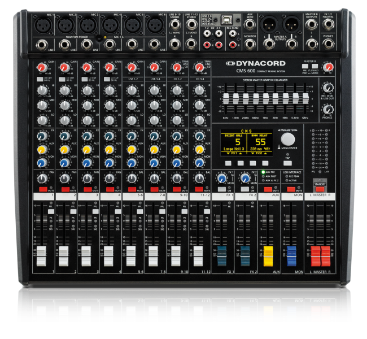Click the FX1 up button below display

(241, 163)
